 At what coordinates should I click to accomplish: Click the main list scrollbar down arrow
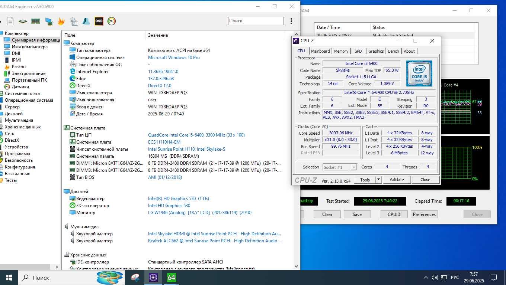pos(296,266)
